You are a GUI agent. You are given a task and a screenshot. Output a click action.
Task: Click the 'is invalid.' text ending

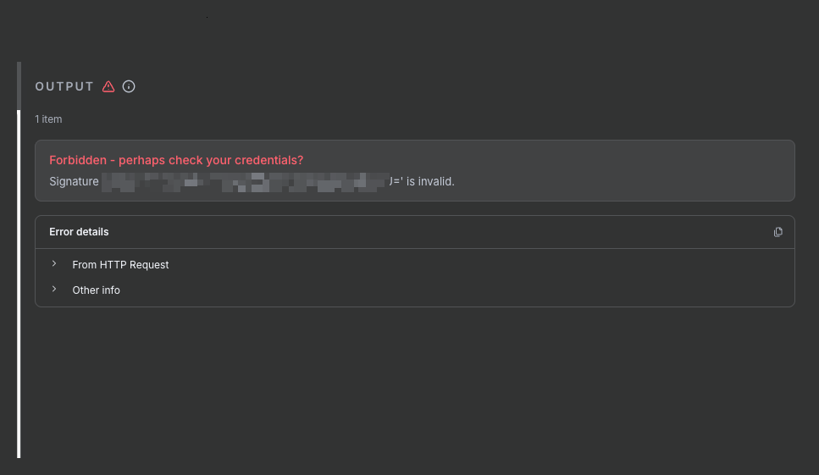click(430, 182)
